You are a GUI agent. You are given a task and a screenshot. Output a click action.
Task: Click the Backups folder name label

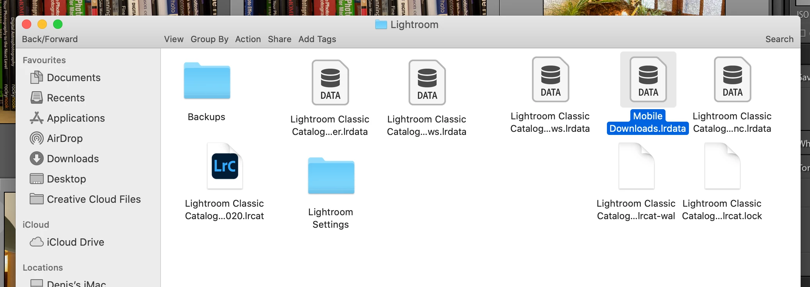tap(207, 117)
